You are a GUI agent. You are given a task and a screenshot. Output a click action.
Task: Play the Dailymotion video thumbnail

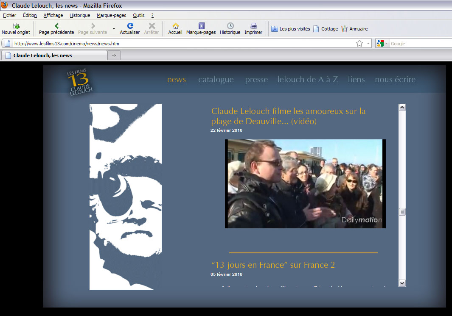(x=305, y=184)
